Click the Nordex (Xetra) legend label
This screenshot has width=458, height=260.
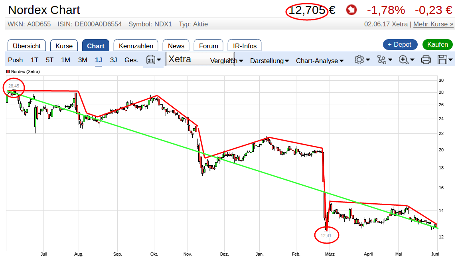[26, 71]
